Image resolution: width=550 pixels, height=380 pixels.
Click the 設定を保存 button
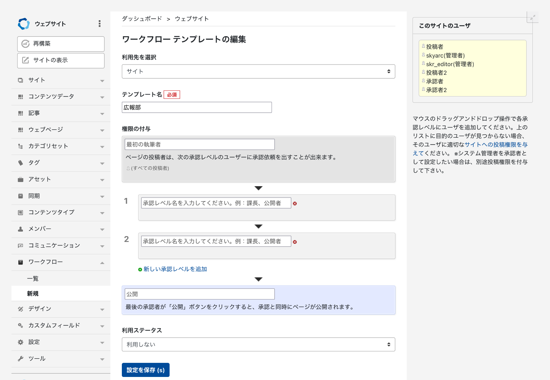click(146, 370)
